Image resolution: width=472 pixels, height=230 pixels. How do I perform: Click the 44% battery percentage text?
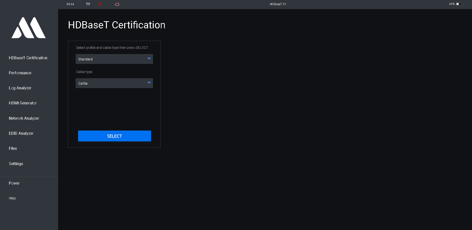click(452, 4)
